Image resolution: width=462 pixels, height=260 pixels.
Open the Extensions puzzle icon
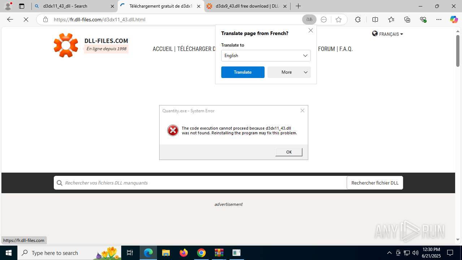pos(358,19)
